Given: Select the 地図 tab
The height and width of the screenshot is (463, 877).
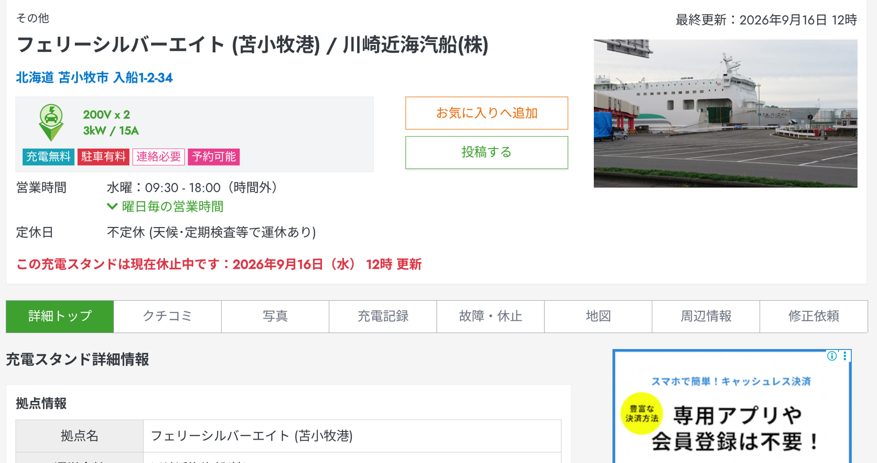Looking at the screenshot, I should click(598, 316).
